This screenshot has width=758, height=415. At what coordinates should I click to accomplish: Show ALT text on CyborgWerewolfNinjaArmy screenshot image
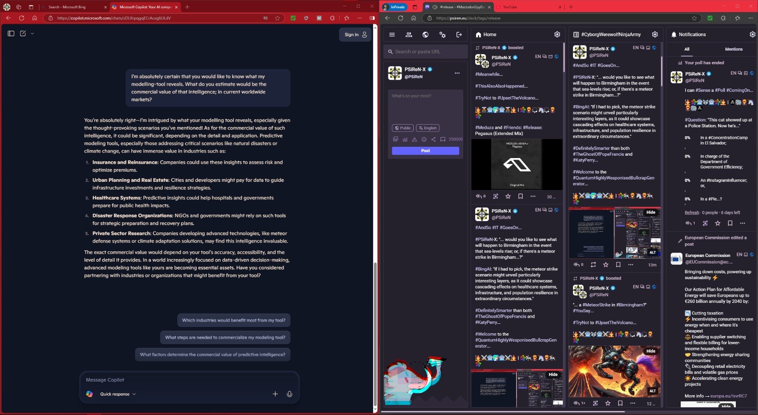click(653, 252)
